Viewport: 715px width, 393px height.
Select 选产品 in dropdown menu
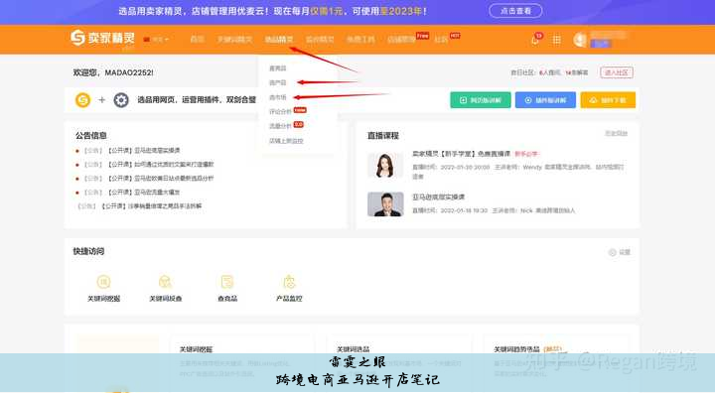(278, 82)
